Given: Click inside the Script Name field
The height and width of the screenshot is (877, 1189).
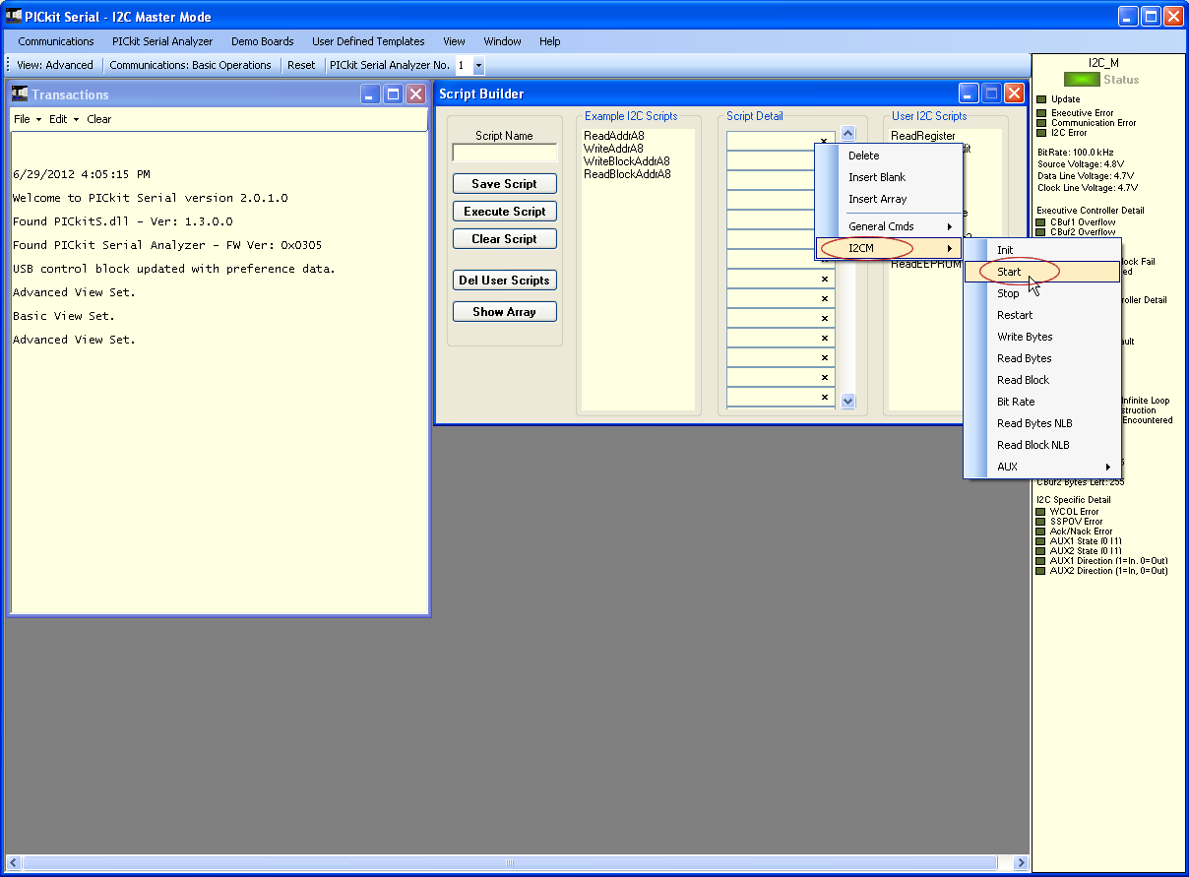Looking at the screenshot, I should [x=504, y=153].
